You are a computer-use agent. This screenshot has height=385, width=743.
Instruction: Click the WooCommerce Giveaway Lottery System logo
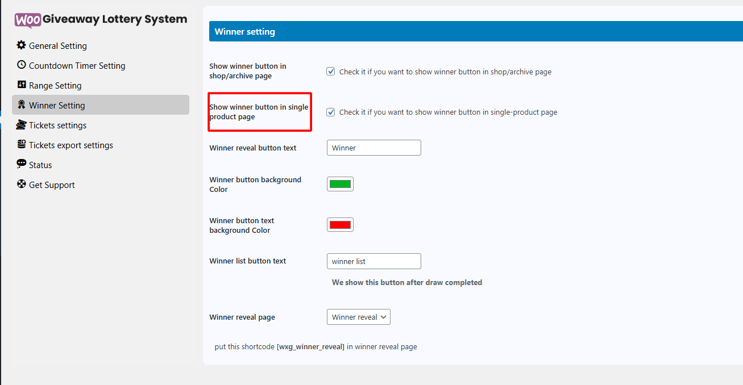[101, 19]
